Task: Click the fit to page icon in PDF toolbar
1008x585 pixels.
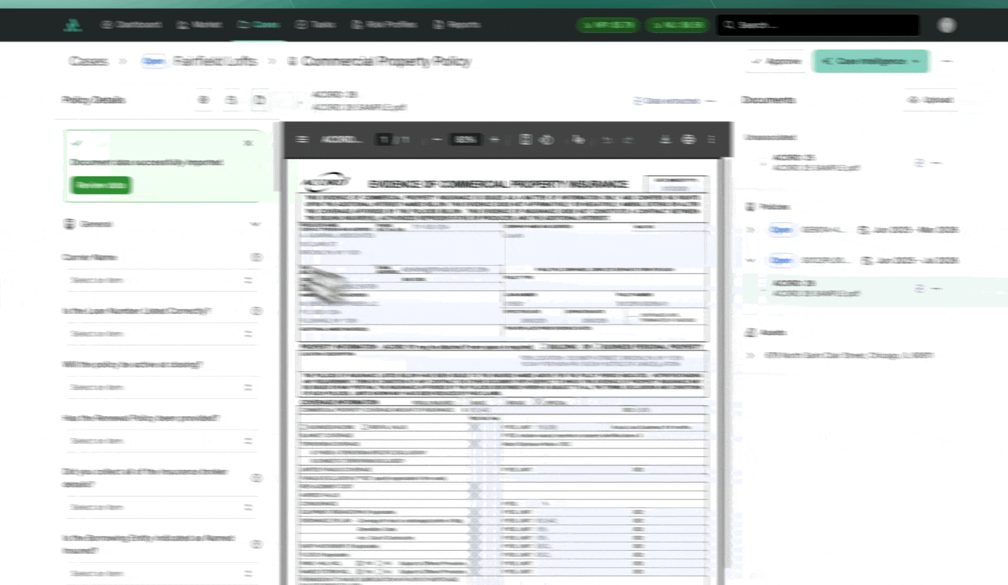Action: [x=525, y=140]
